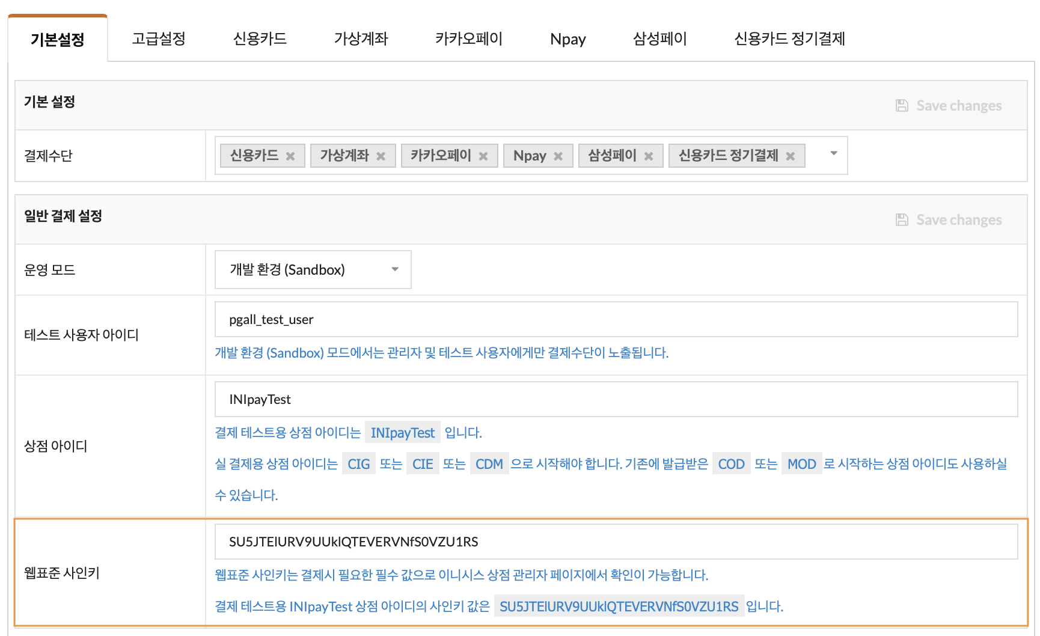Click Save changes in 일반 결제 설정 section
1040x636 pixels.
tap(950, 220)
